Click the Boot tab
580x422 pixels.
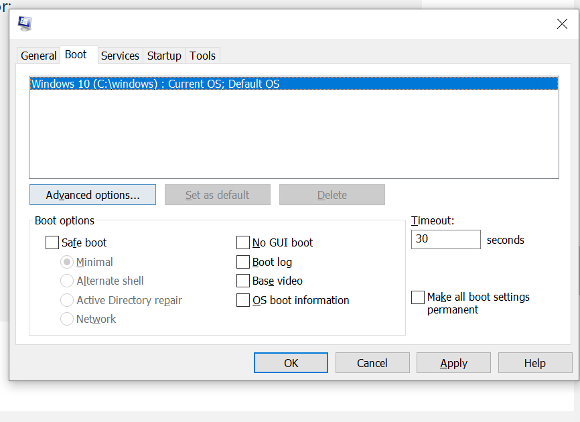click(76, 55)
